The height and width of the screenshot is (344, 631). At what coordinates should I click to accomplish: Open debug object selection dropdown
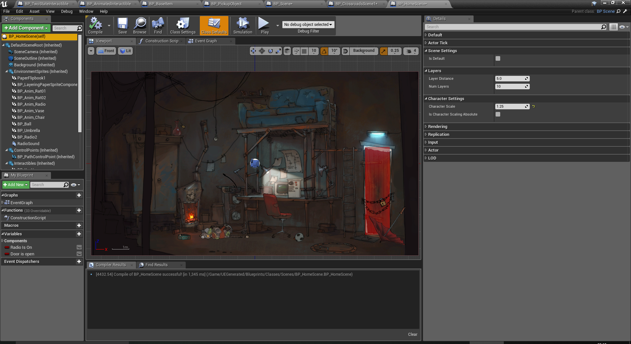tap(308, 25)
